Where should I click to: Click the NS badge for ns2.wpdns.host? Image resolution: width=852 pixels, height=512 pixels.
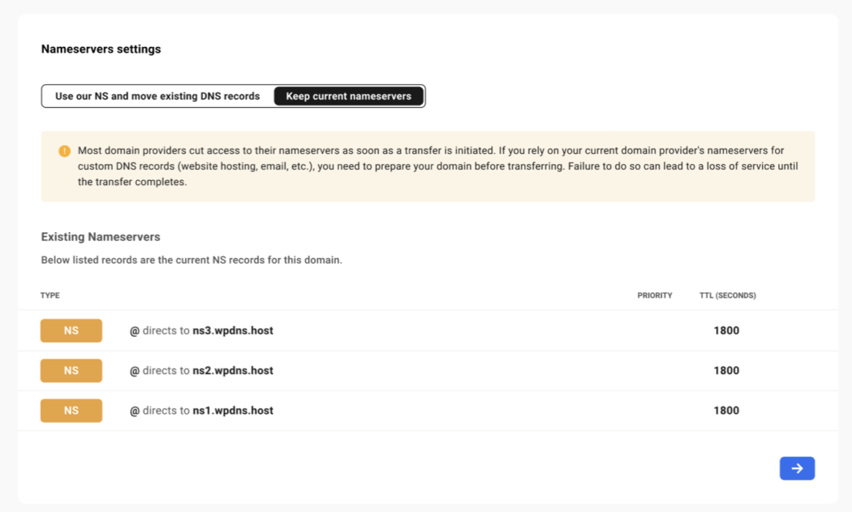tap(71, 371)
